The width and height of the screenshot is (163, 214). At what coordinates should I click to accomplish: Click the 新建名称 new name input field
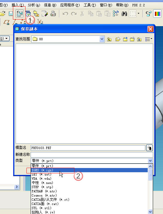[x=92, y=155]
